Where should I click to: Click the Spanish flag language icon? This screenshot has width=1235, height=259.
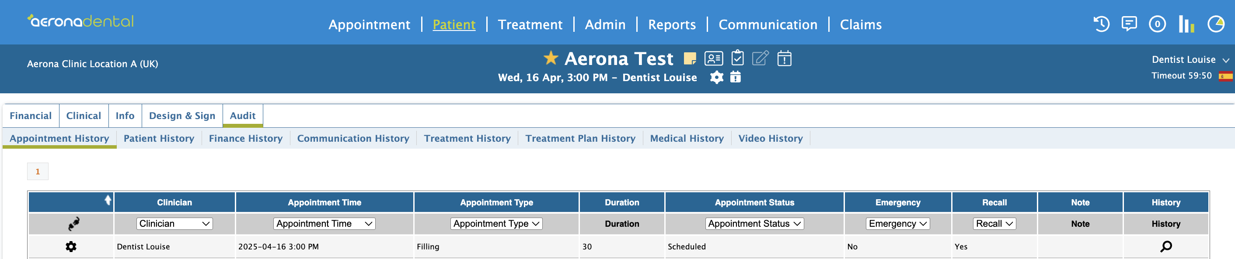(x=1225, y=76)
